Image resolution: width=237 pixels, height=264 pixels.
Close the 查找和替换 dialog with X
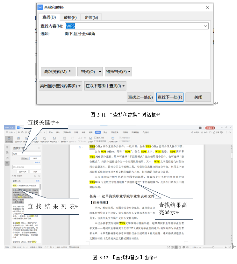tap(207, 7)
